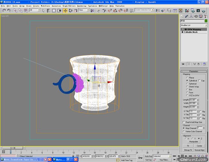Select the Select and Link tool
Viewport: 209px width, 162px height.
(15, 11)
